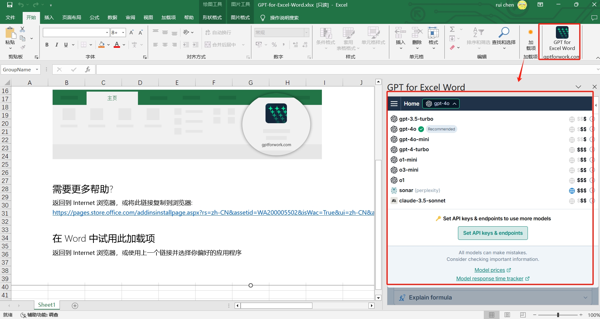Switch to the 公式 ribbon tab
This screenshot has width=600, height=319.
click(94, 17)
